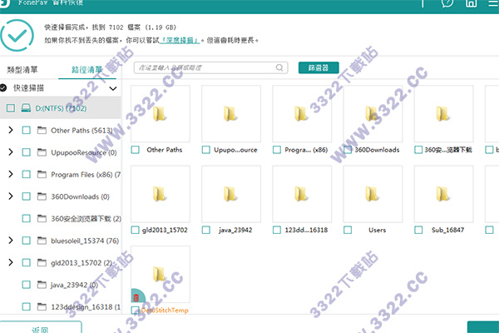Expand the 360Downloads tree node
Screen dimensions: 499x333
click(11, 196)
